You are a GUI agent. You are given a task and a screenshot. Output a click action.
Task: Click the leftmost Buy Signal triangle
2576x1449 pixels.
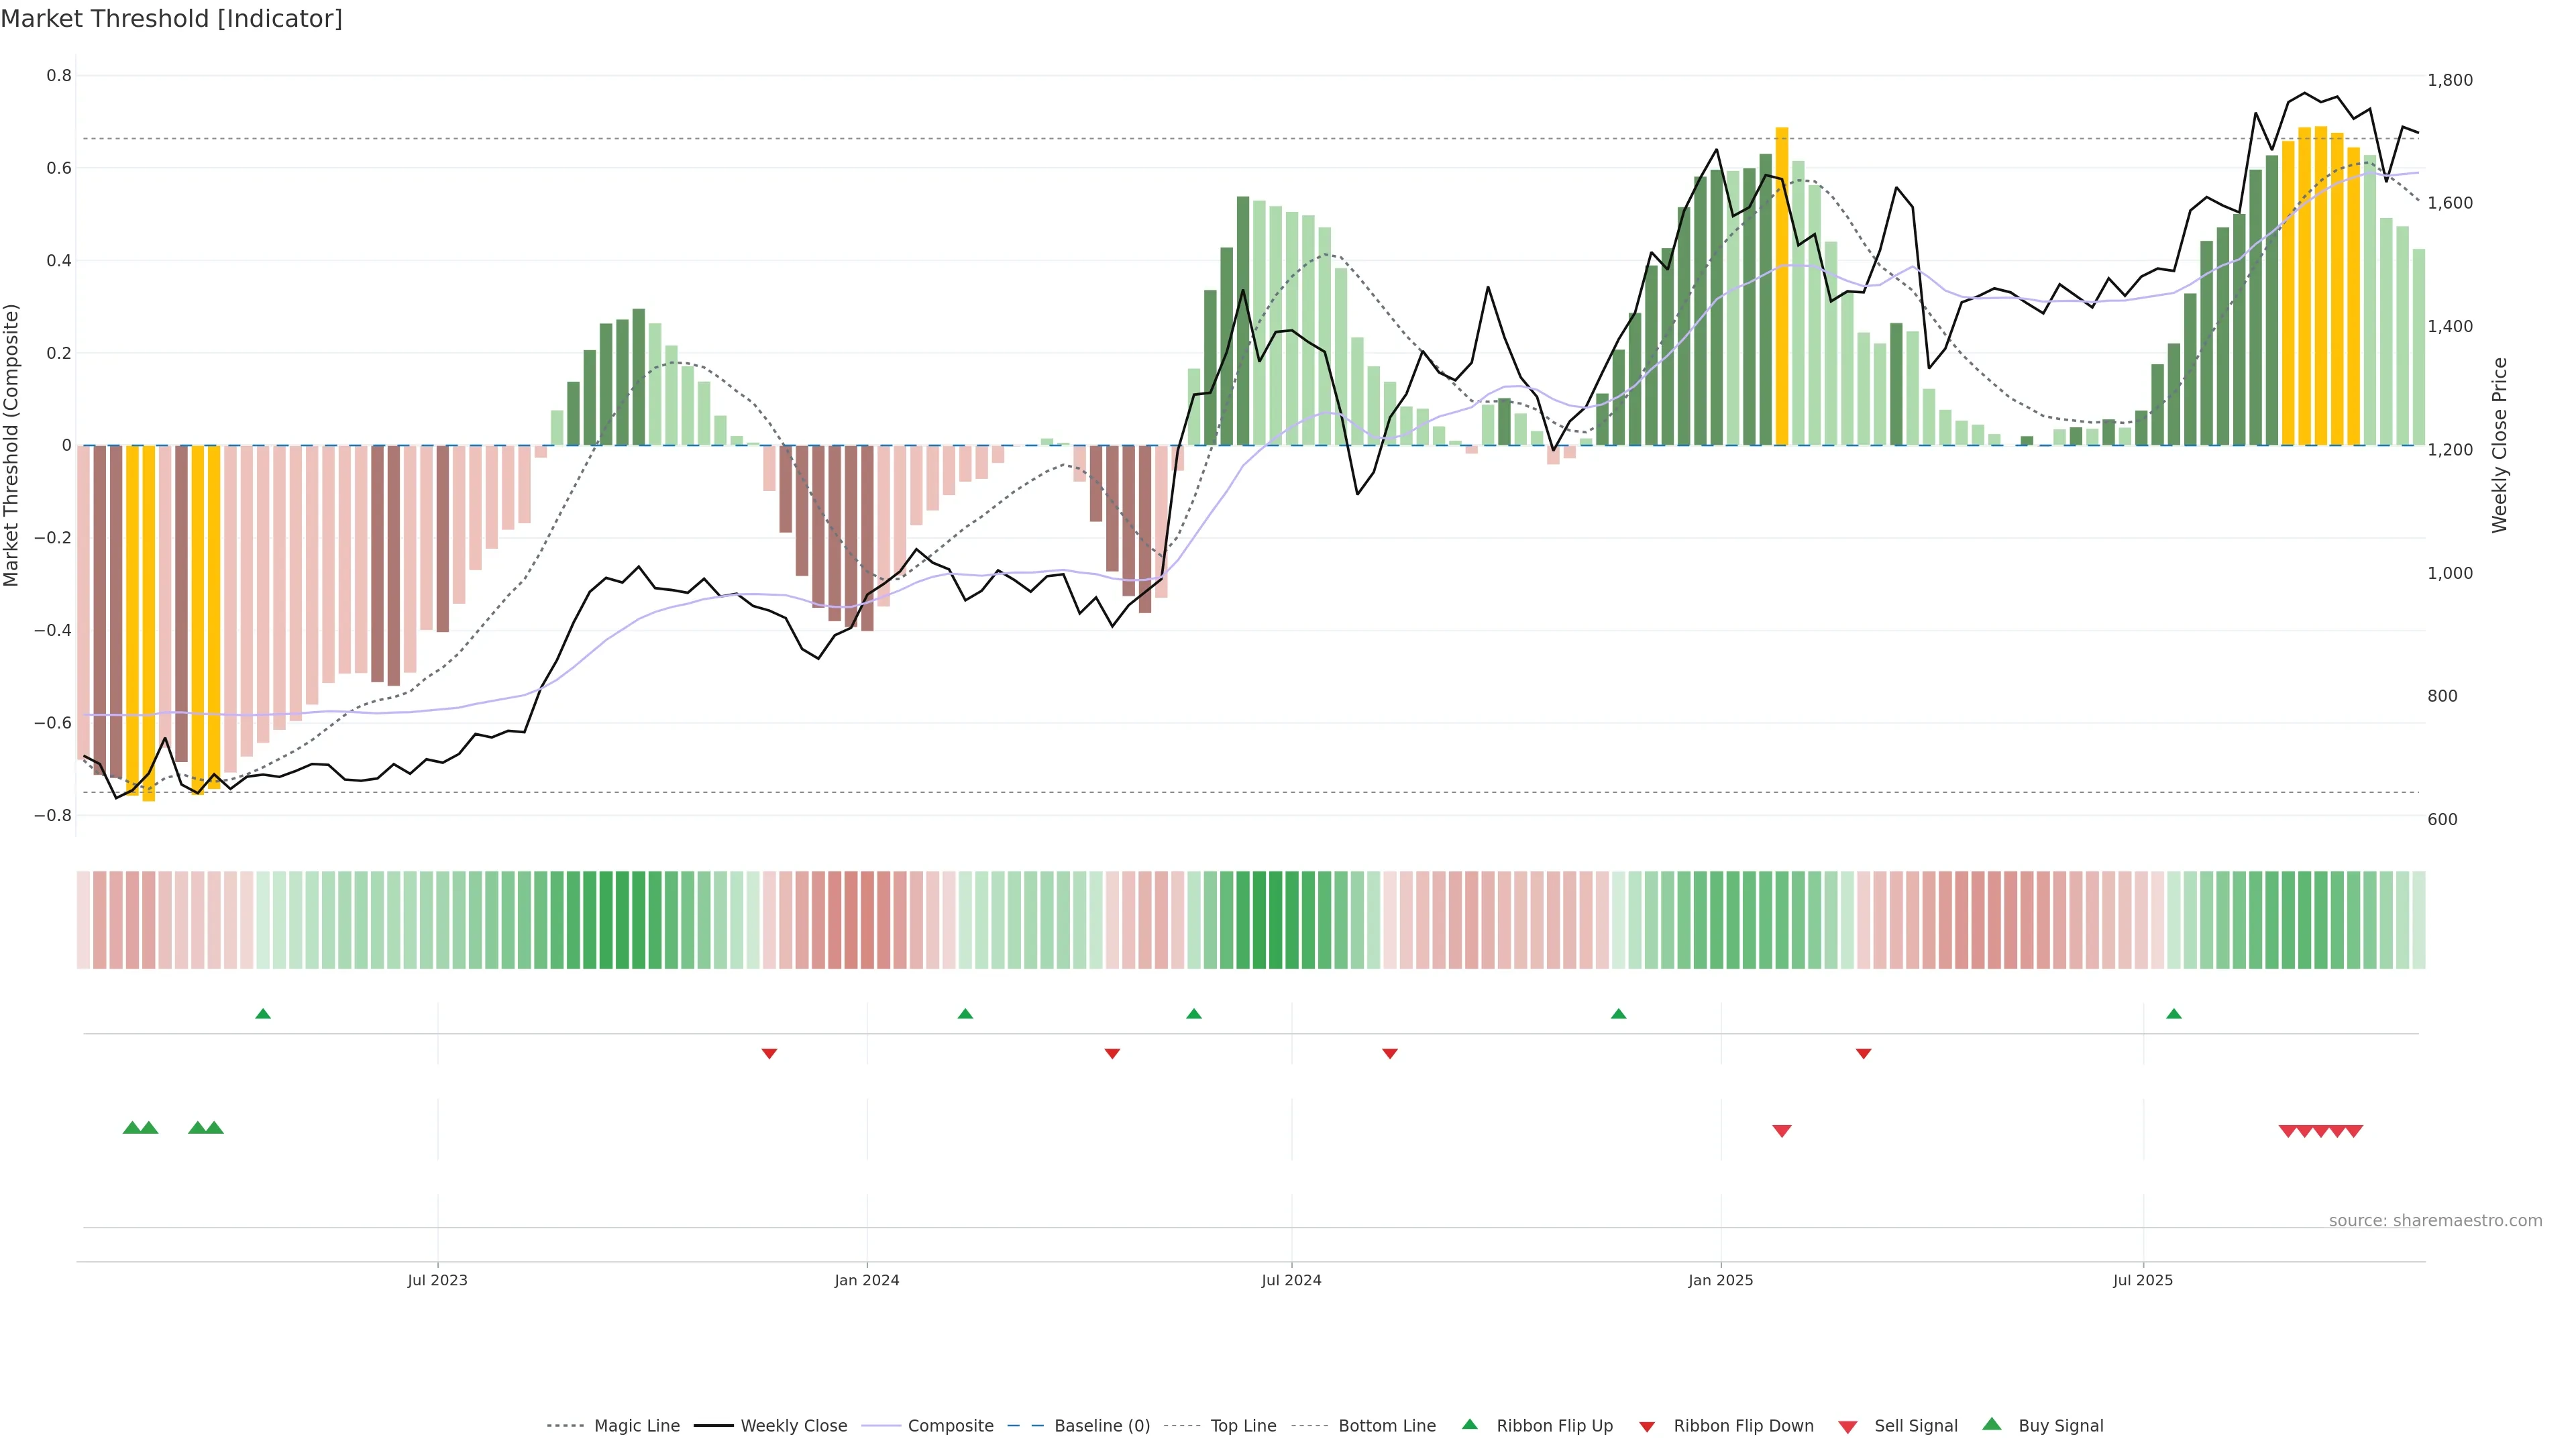tap(132, 1128)
